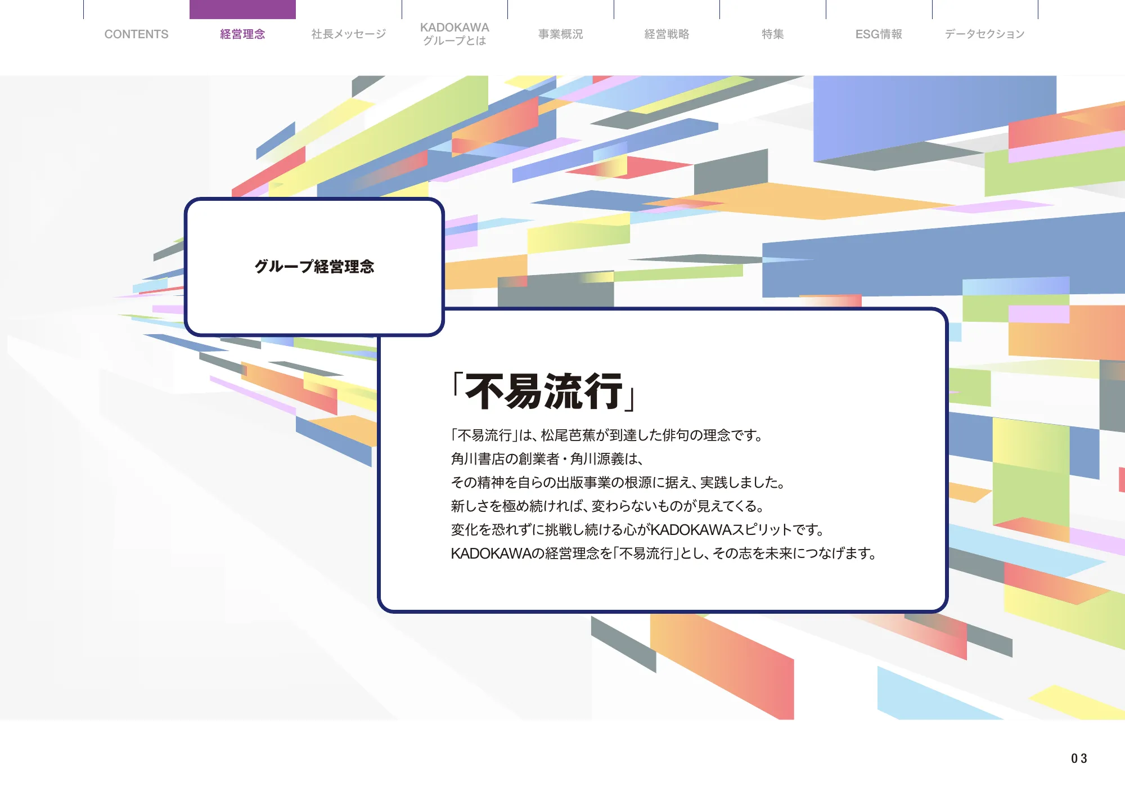The height and width of the screenshot is (796, 1125).
Task: Open the CONTENTS tab
Action: 136,34
